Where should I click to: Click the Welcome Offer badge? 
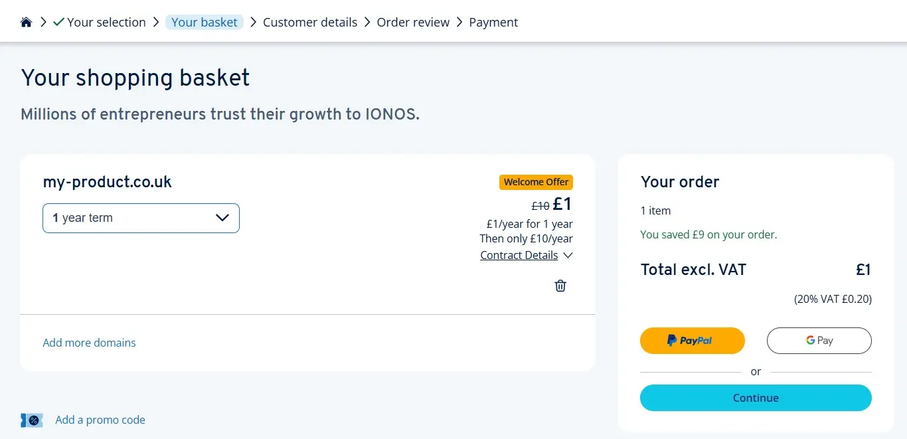point(536,181)
